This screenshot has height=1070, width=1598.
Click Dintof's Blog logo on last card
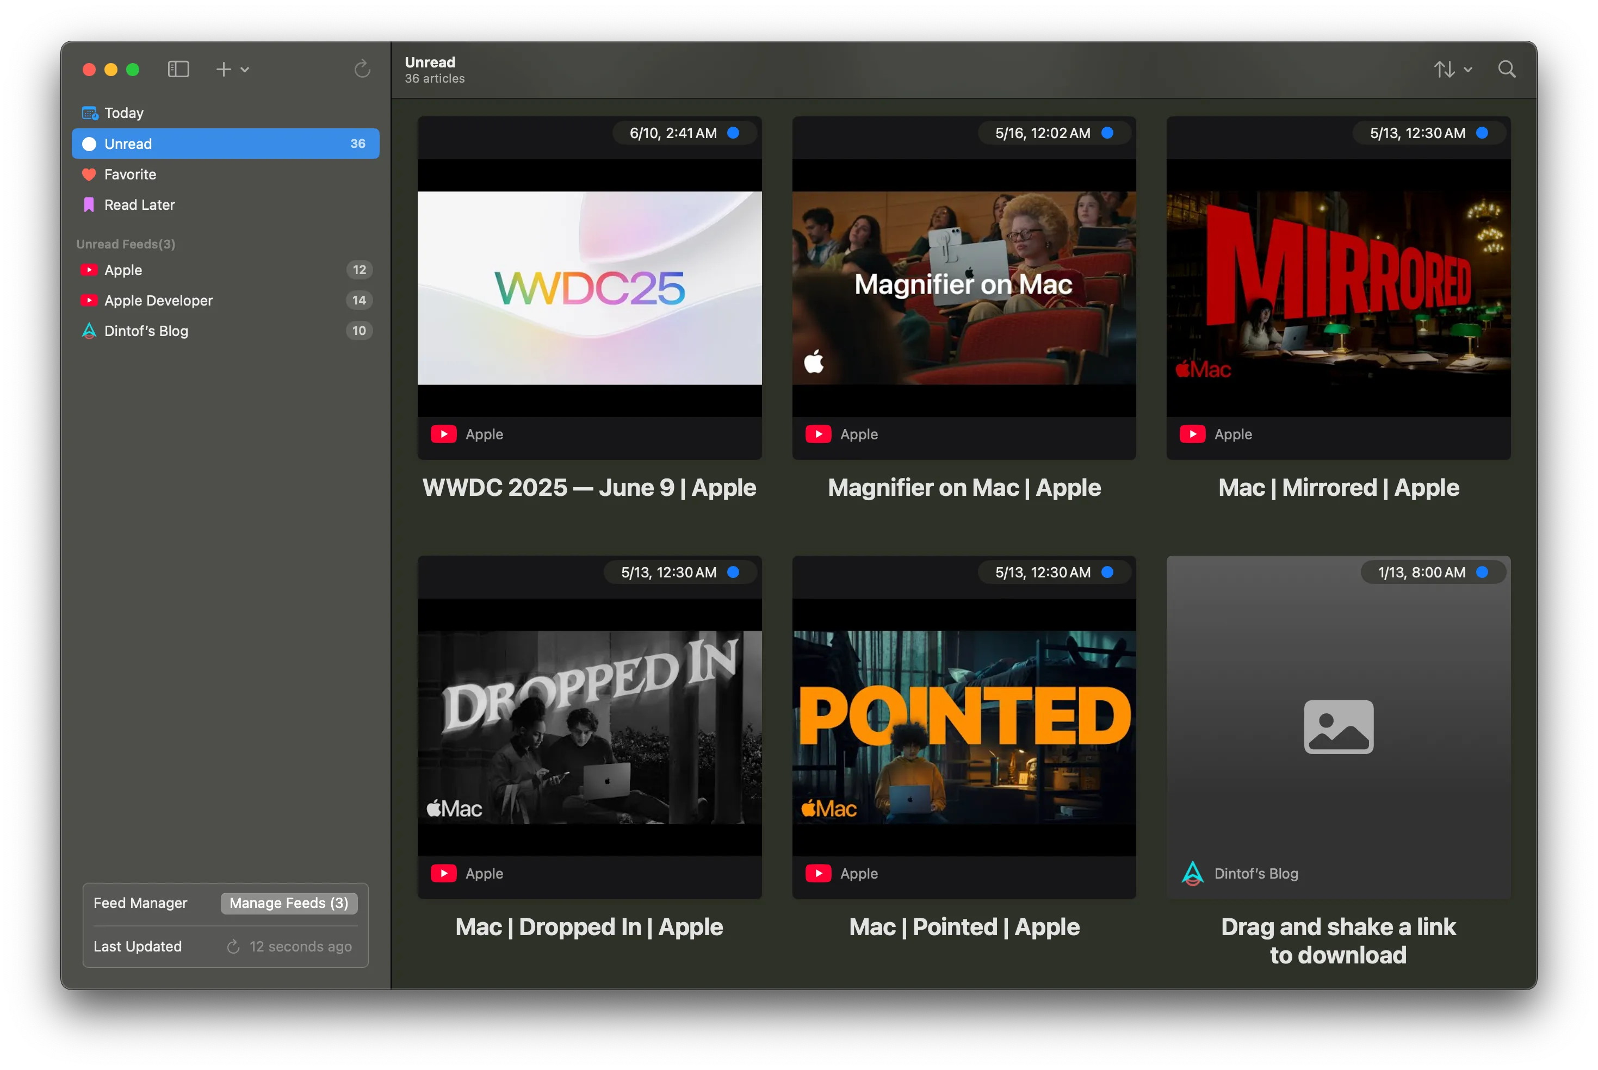1193,874
